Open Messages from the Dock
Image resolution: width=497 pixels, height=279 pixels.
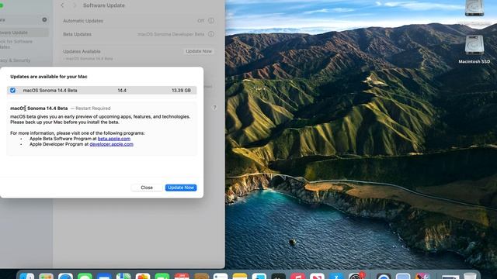[85, 276]
